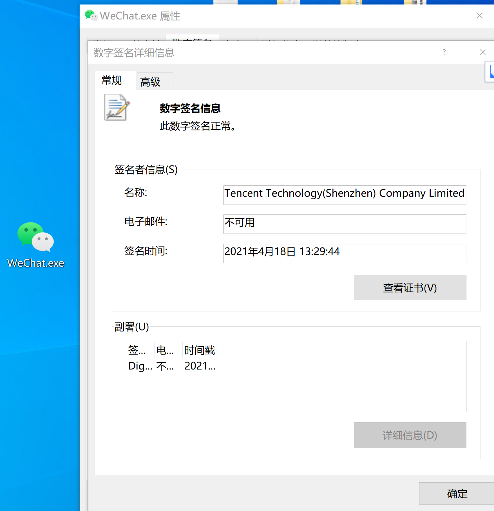Click the 签名时间: label

146,251
